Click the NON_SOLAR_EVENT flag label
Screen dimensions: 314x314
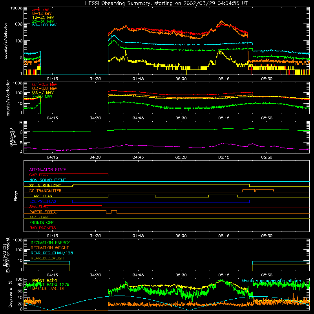(x=47, y=180)
